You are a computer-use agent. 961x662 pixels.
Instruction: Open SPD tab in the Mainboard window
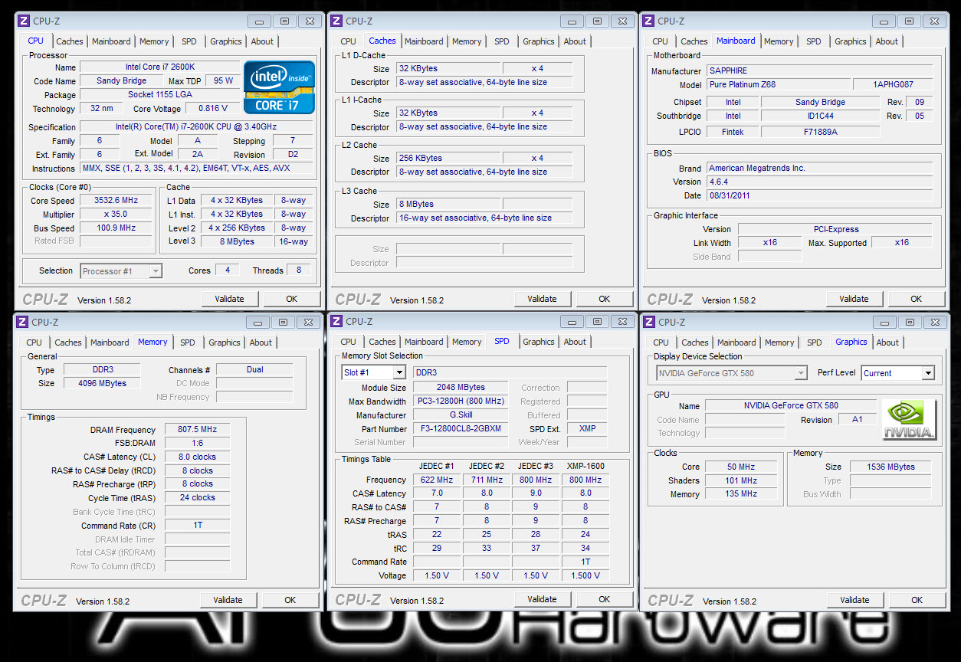pyautogui.click(x=814, y=41)
